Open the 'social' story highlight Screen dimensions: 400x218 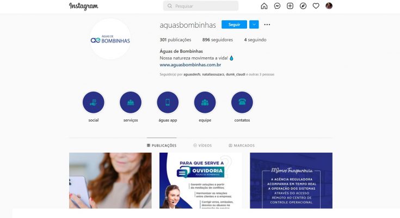(94, 102)
